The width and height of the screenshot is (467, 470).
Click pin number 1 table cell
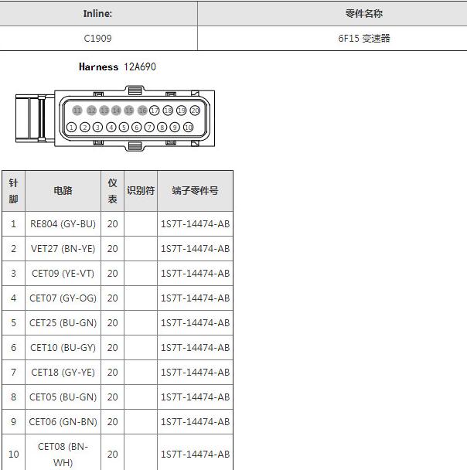tap(13, 224)
